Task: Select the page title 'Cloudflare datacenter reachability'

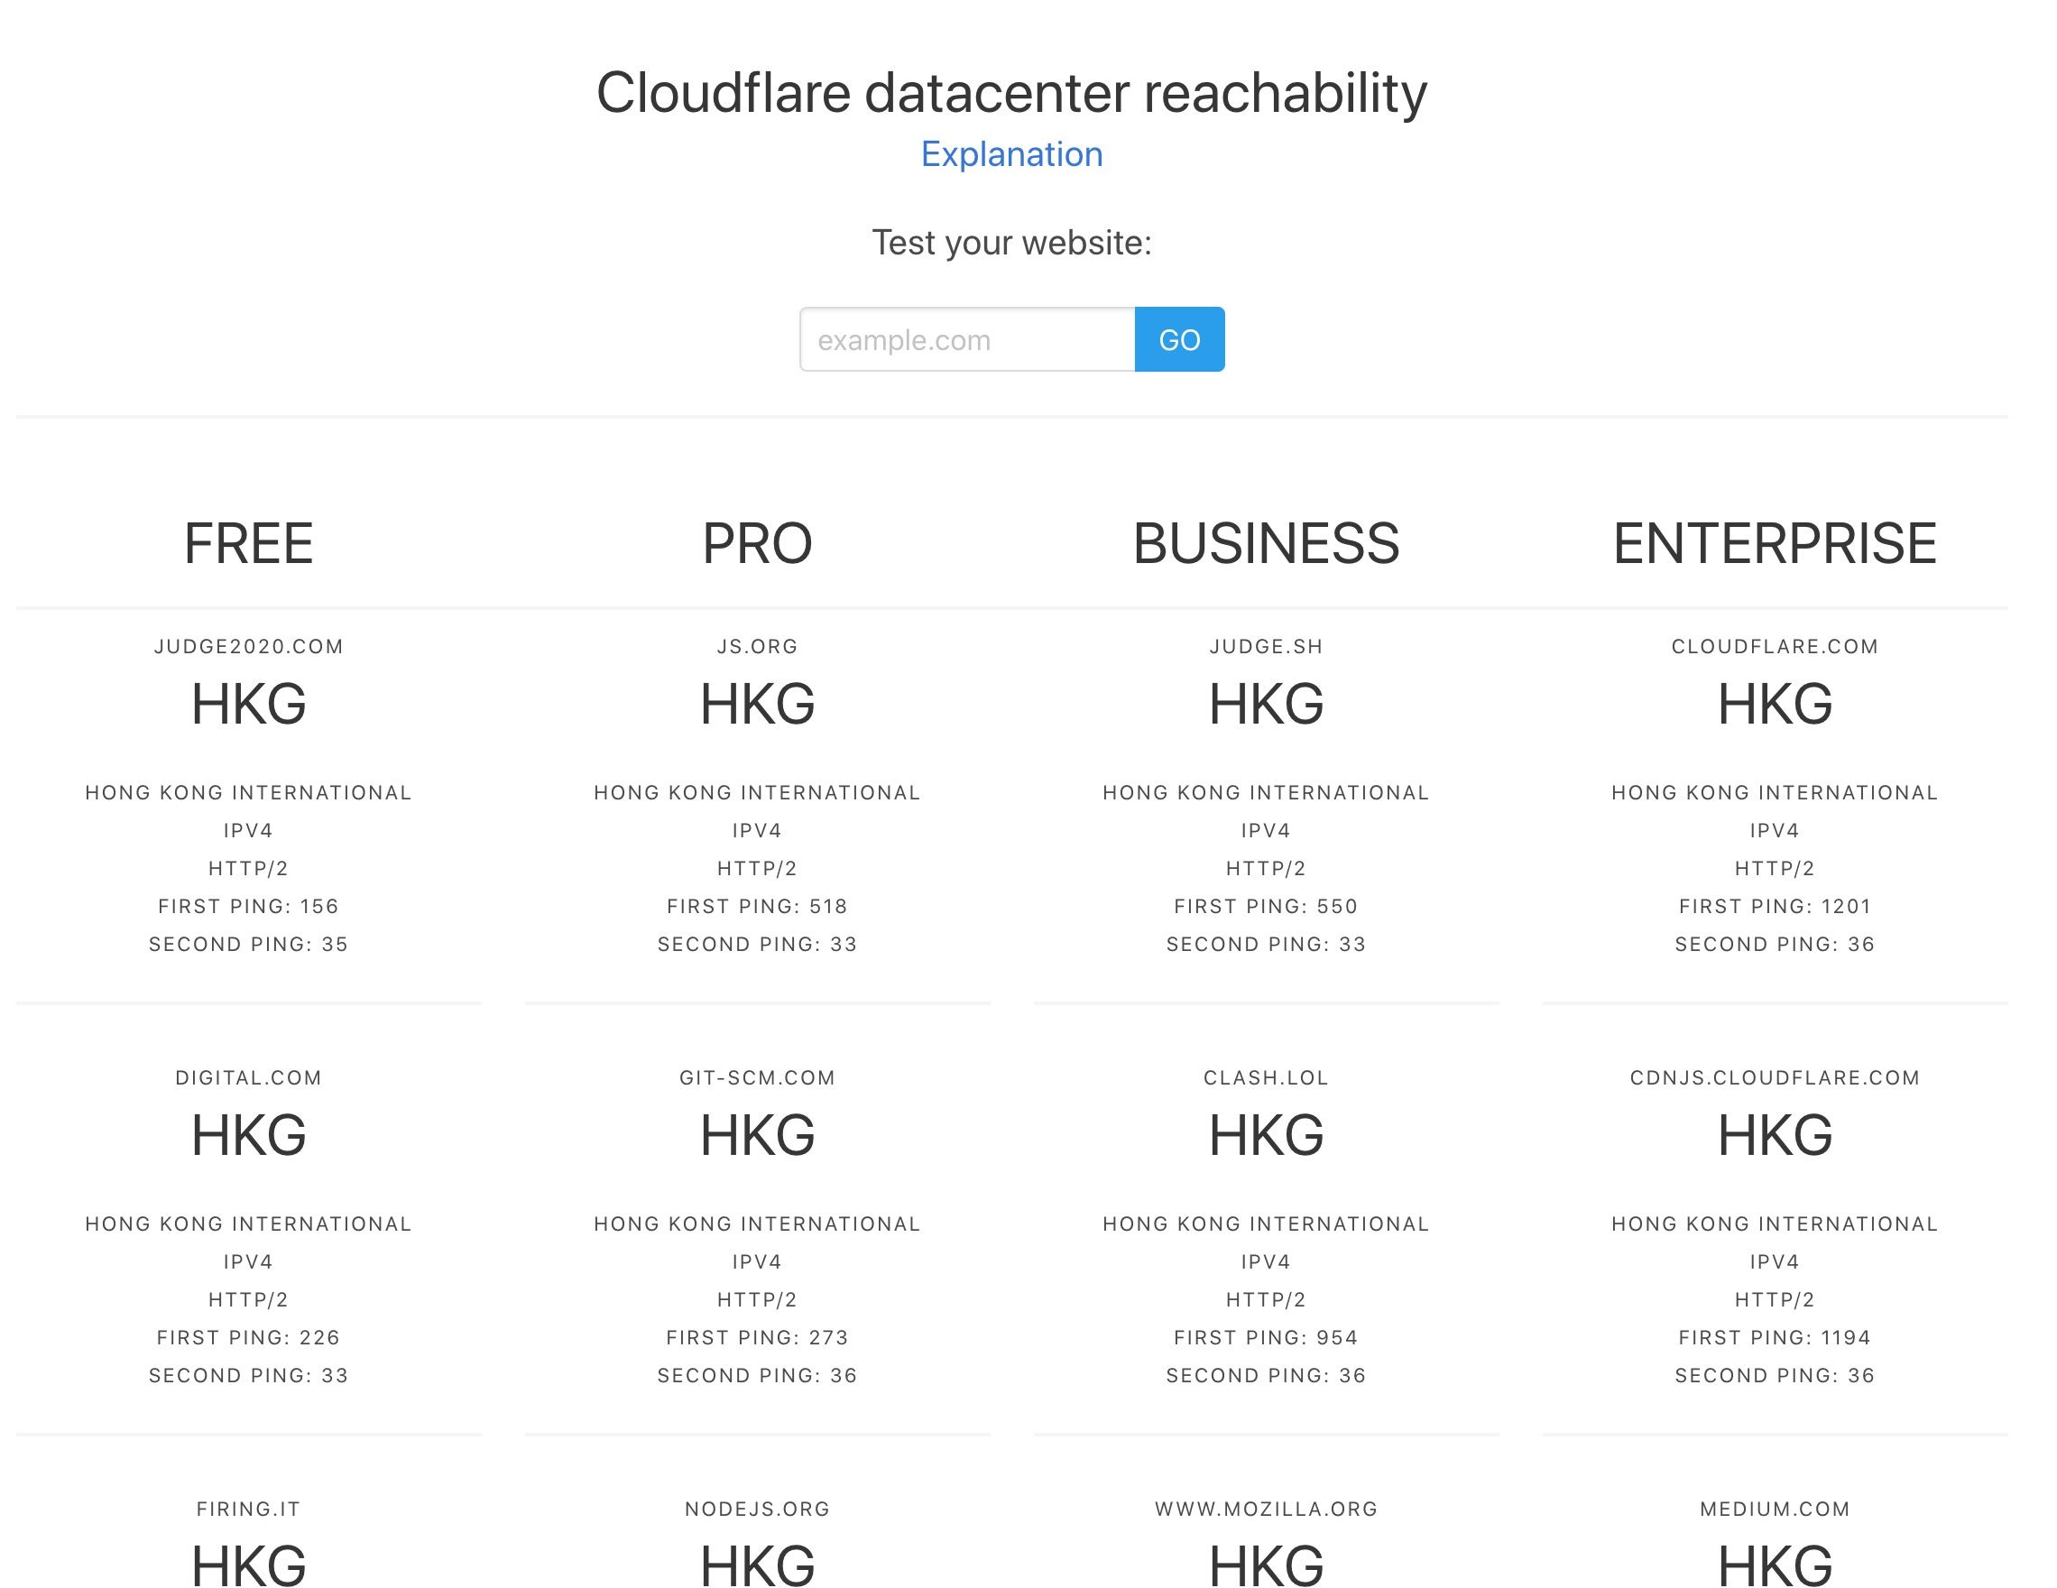Action: coord(1011,93)
